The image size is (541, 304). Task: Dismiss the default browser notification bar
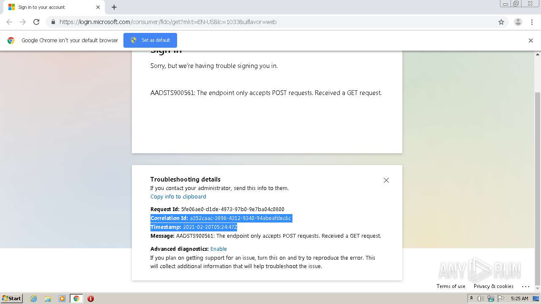point(531,41)
